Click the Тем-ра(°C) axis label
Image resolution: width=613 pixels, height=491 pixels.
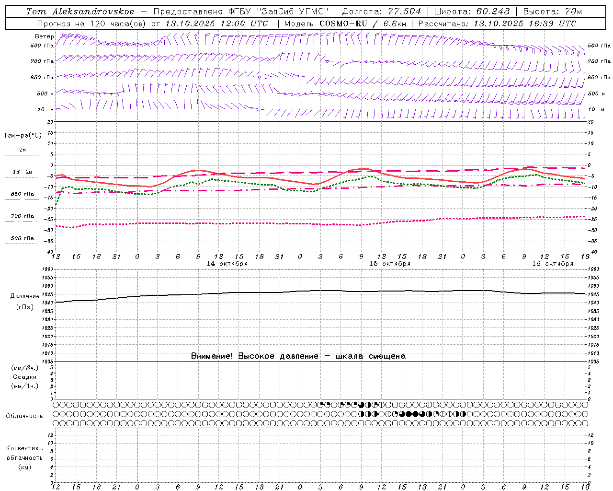pyautogui.click(x=23, y=136)
